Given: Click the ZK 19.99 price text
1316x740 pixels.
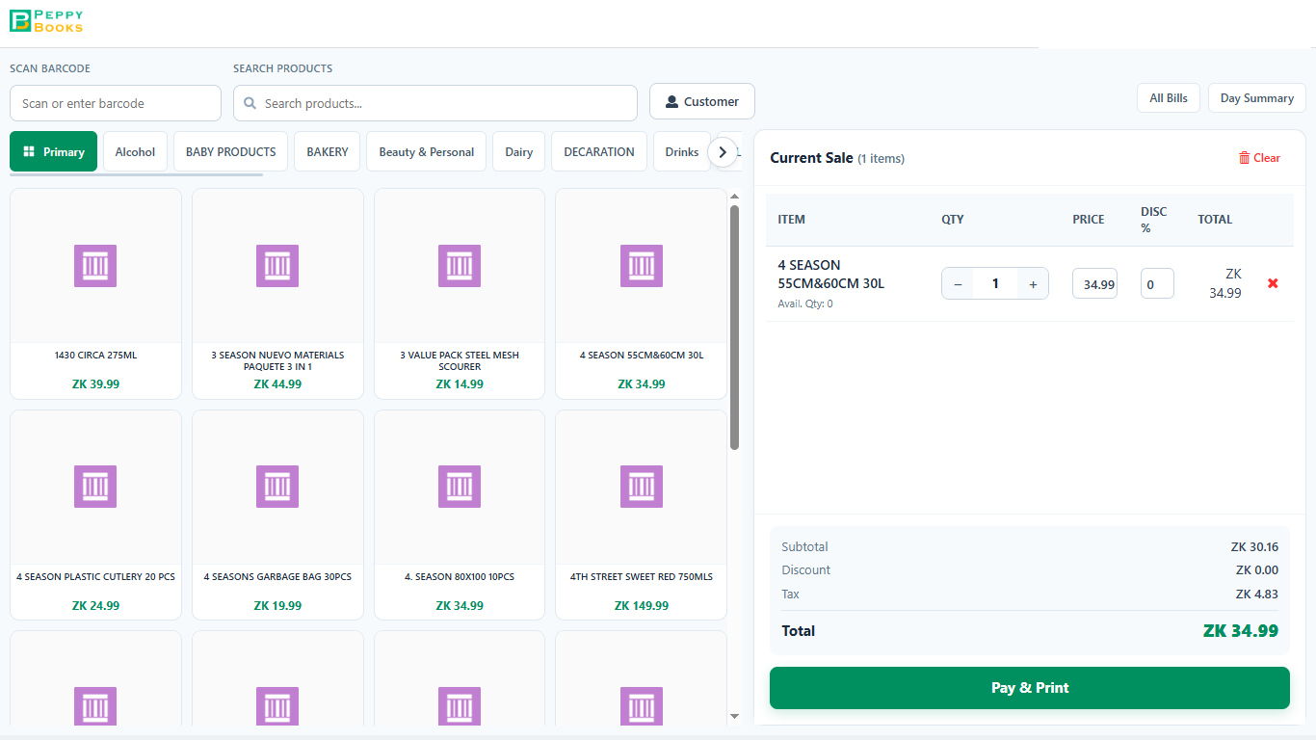Looking at the screenshot, I should pos(277,606).
